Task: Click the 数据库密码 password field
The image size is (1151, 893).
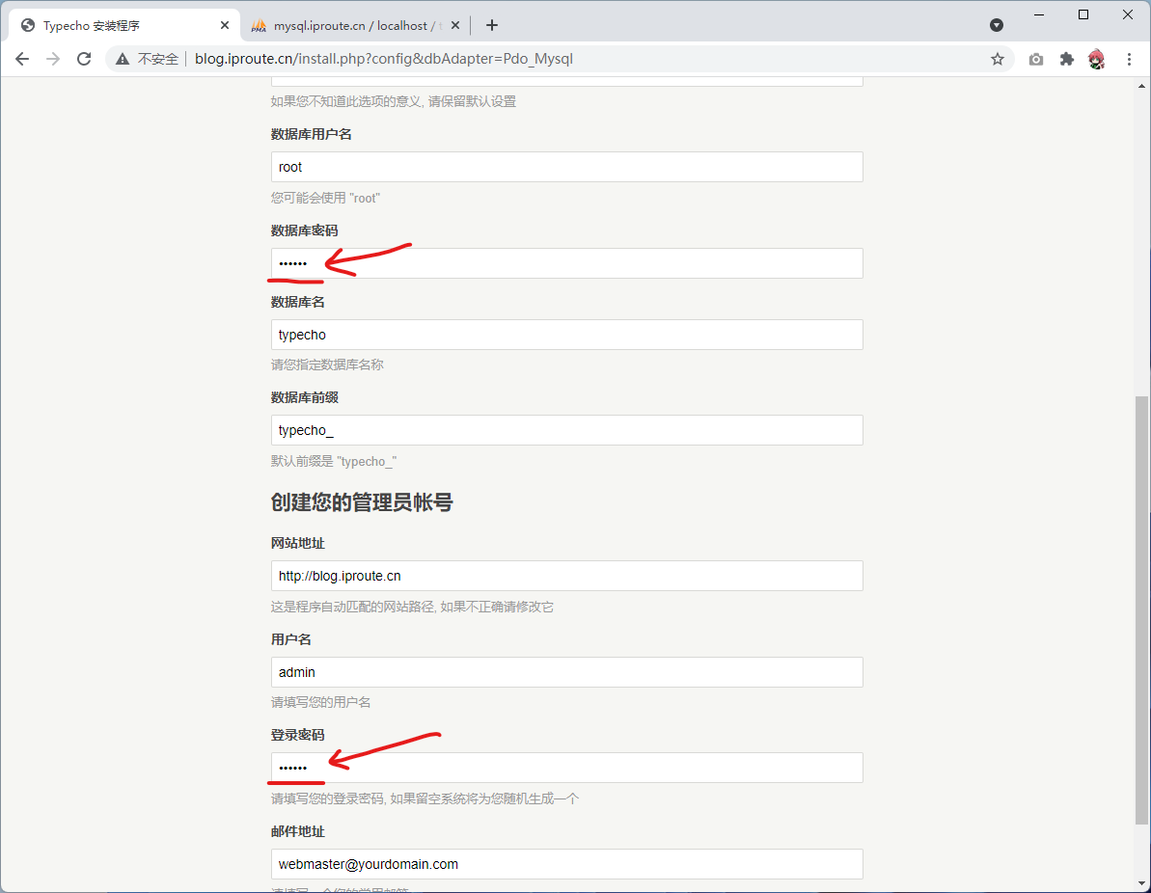Action: pos(566,263)
